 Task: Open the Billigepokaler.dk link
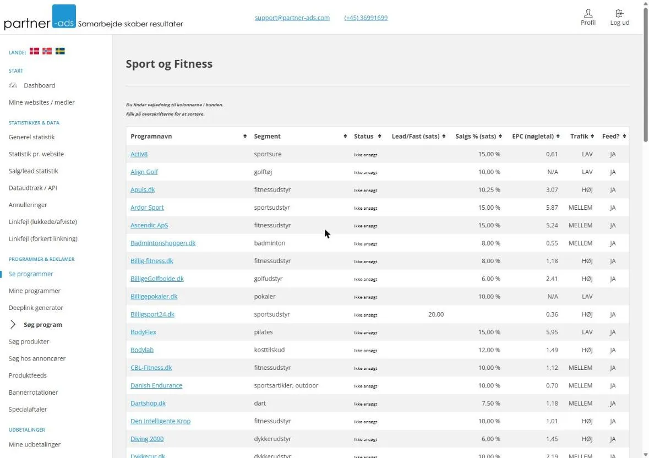click(x=154, y=296)
